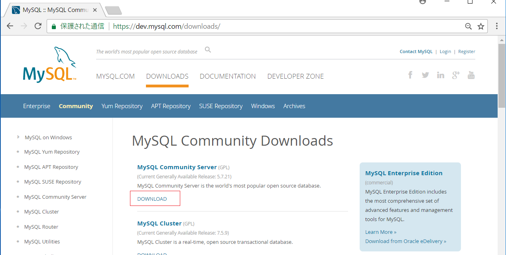Reload the page with the refresh icon

click(38, 26)
